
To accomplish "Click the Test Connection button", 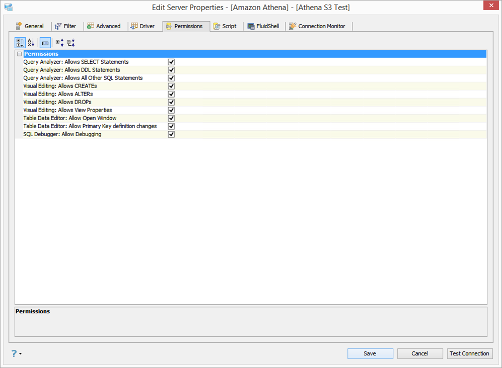I will [469, 353].
